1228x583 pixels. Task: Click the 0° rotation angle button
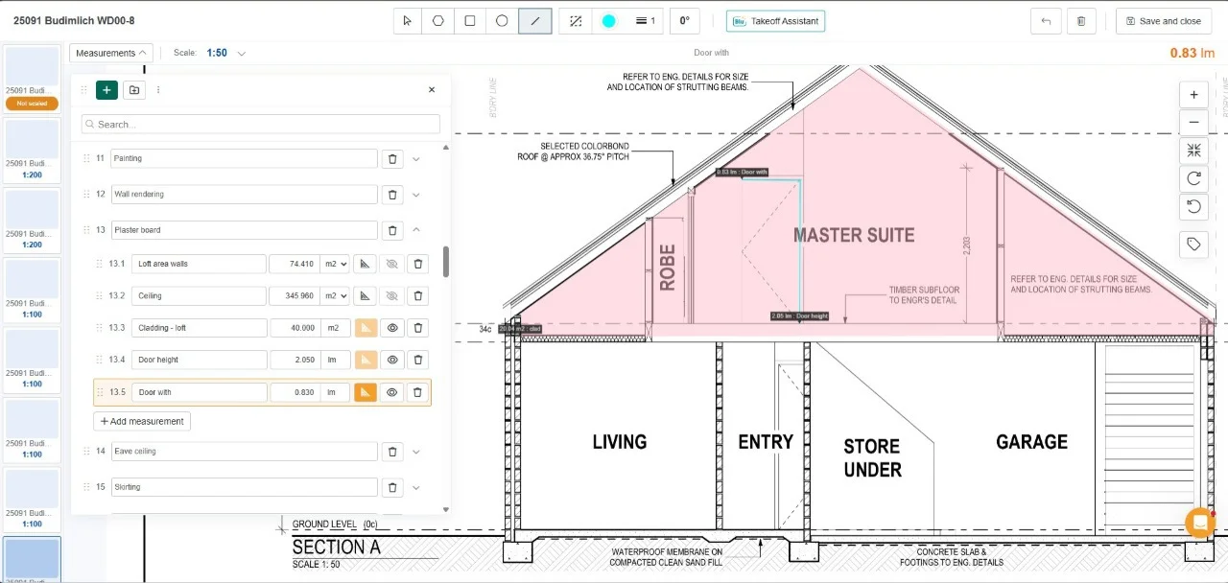tap(684, 21)
